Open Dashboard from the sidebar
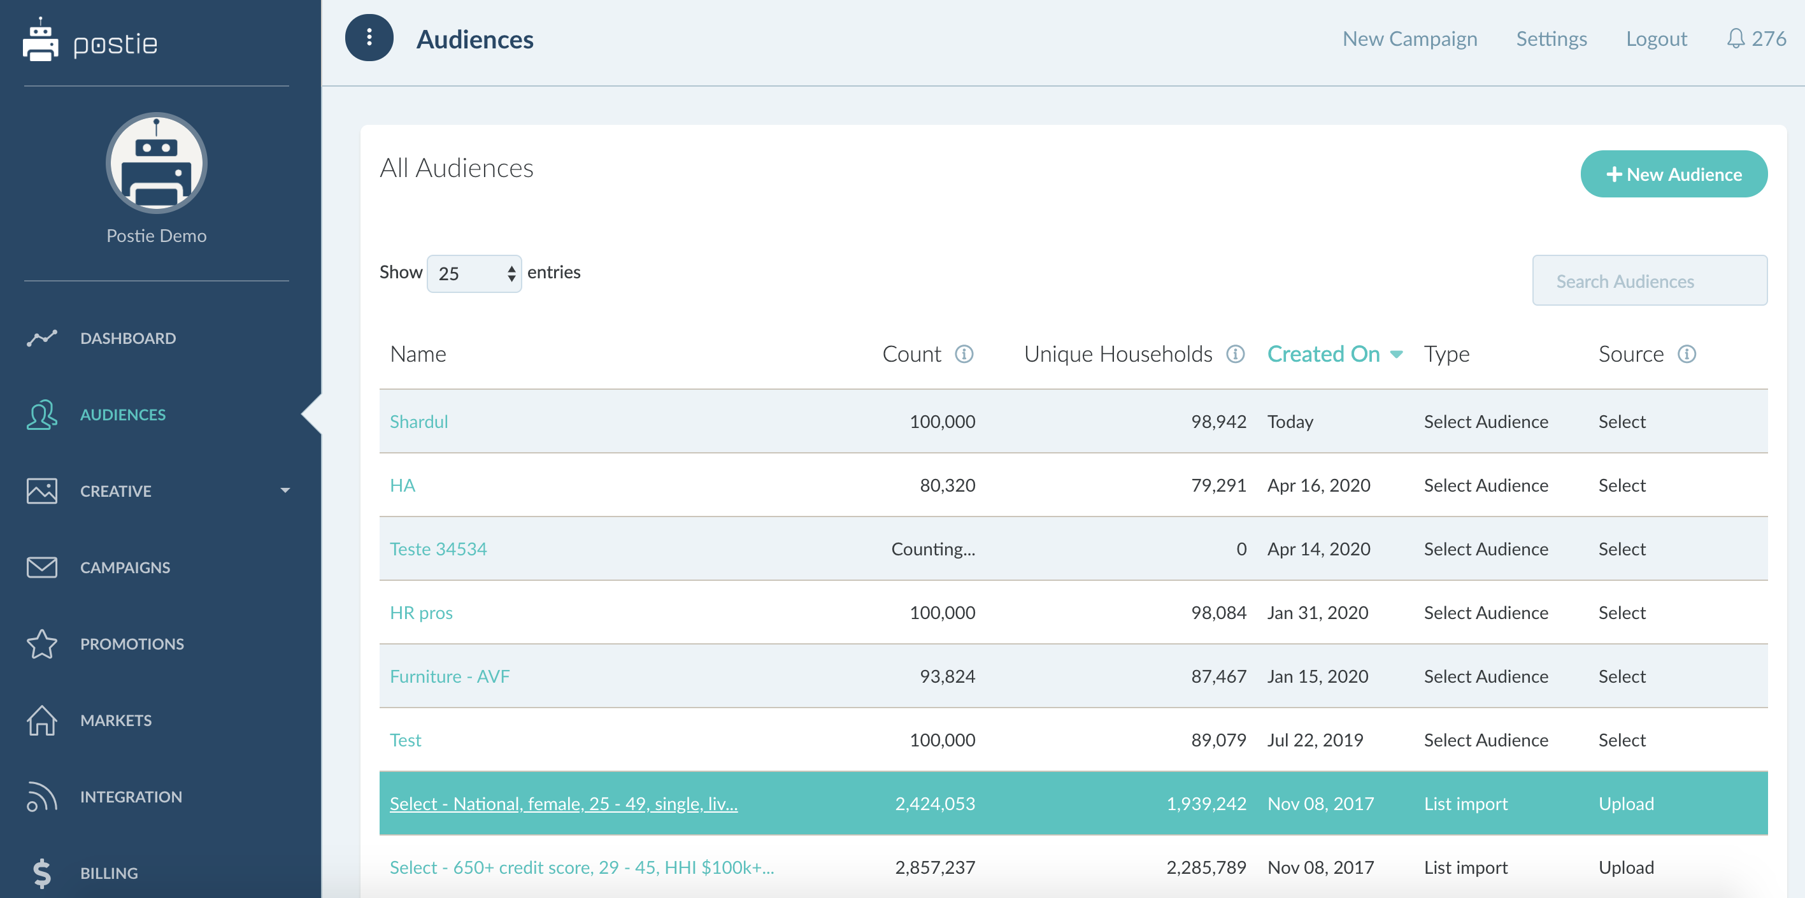The width and height of the screenshot is (1805, 898). tap(127, 338)
